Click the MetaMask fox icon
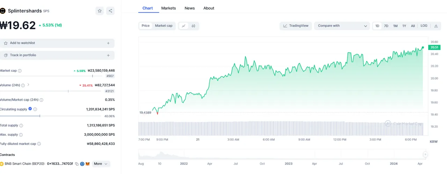Viewport: 447px width, 174px height. pos(88,164)
